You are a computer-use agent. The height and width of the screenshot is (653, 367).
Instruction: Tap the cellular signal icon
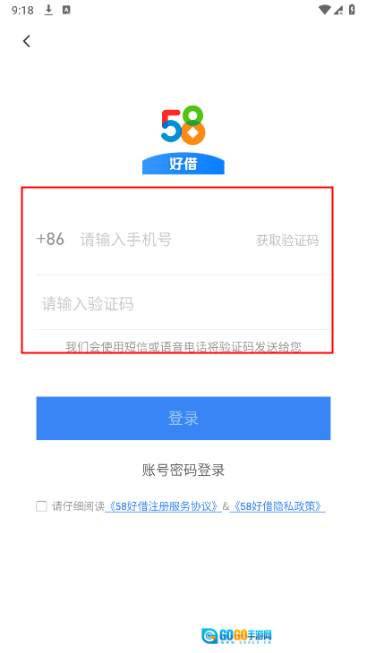pos(338,10)
